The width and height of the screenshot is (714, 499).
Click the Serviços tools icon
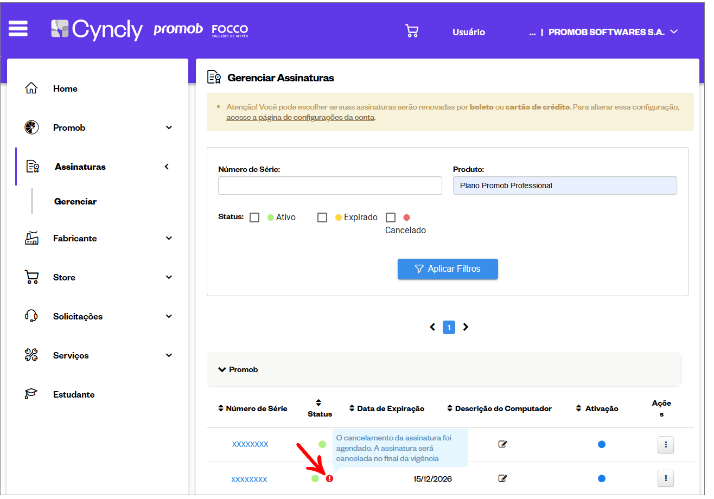(31, 355)
